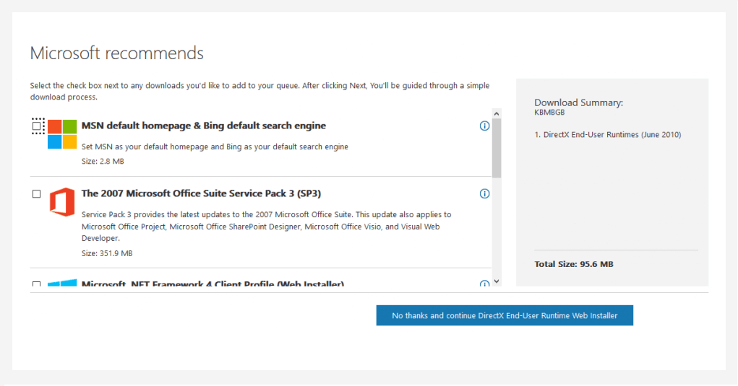Click MSN default homepage & Bing title
Screen dimensions: 738x386
[x=203, y=126]
